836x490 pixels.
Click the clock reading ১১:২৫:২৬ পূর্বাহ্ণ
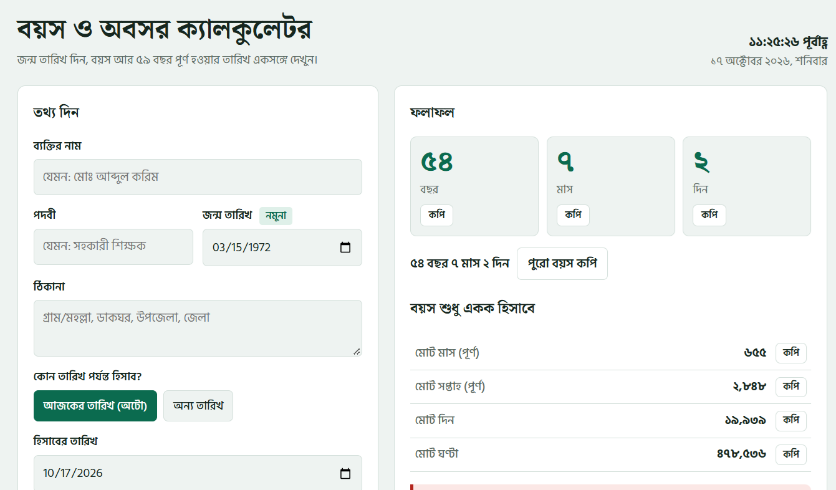[788, 42]
